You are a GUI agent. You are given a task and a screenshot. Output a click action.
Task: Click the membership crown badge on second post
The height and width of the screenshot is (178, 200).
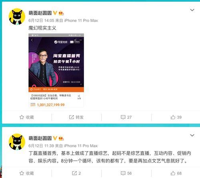[x=61, y=138]
